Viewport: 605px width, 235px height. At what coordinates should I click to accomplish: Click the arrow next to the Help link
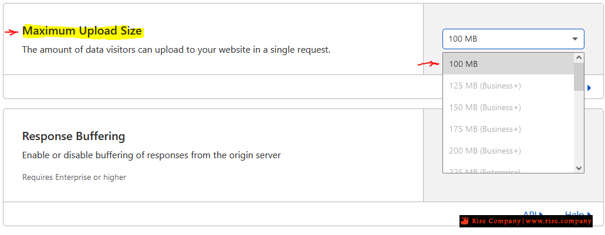click(x=589, y=214)
